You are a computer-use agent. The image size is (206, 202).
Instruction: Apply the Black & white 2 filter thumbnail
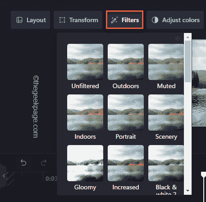166,163
